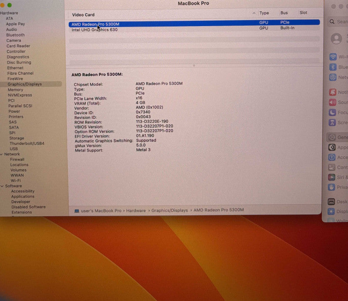Screen dimensions: 348x301
Task: Click the laptop icon in the path bar
Action: 77,211
